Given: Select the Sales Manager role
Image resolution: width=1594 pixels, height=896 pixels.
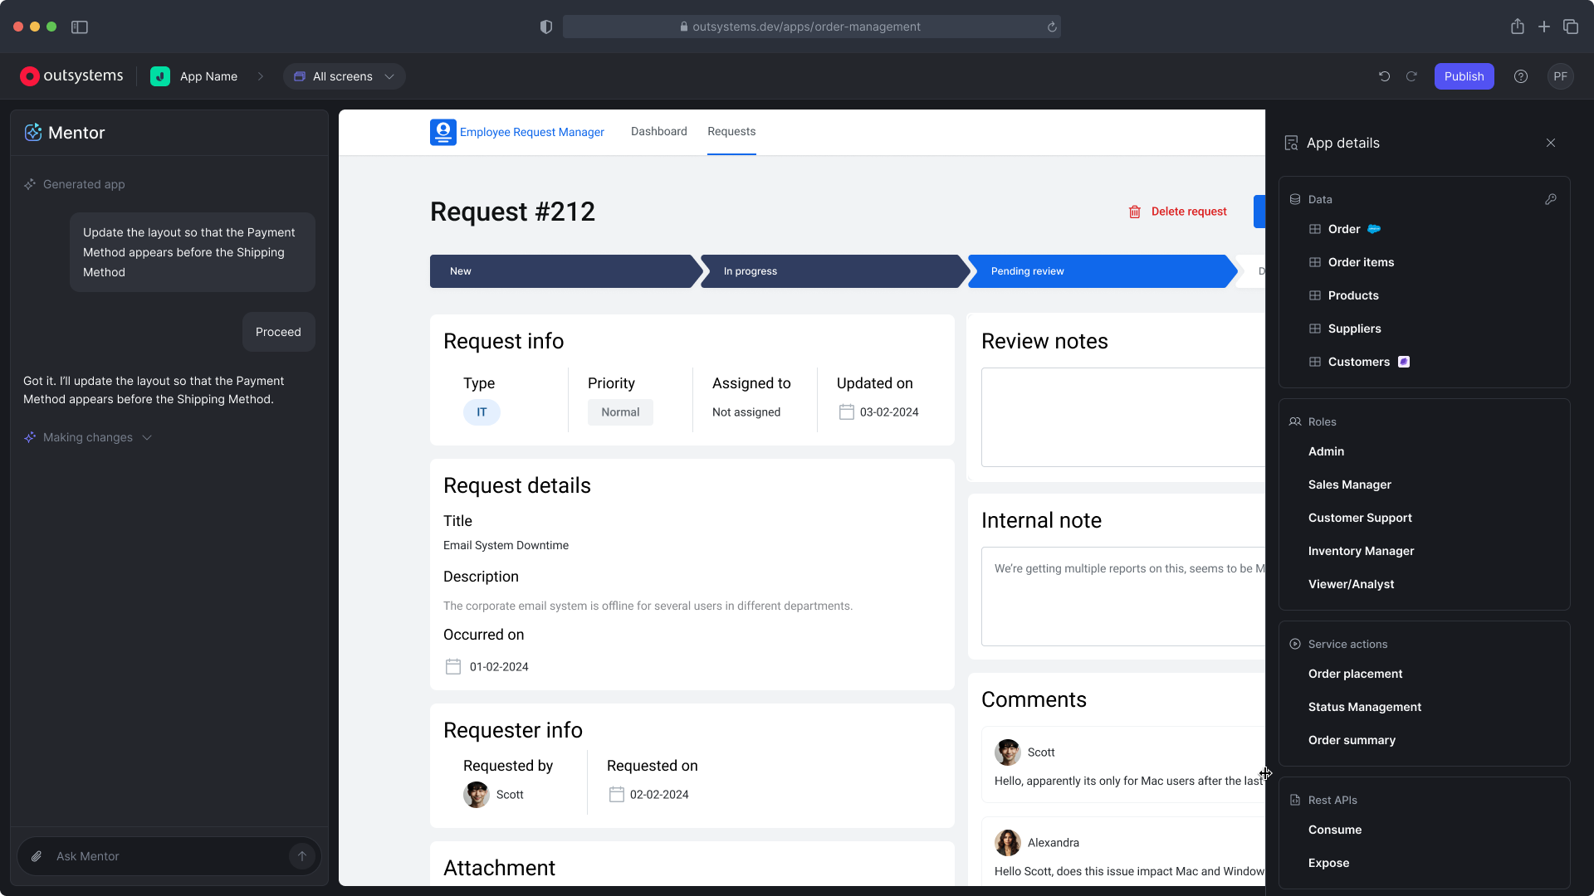Looking at the screenshot, I should (x=1350, y=485).
